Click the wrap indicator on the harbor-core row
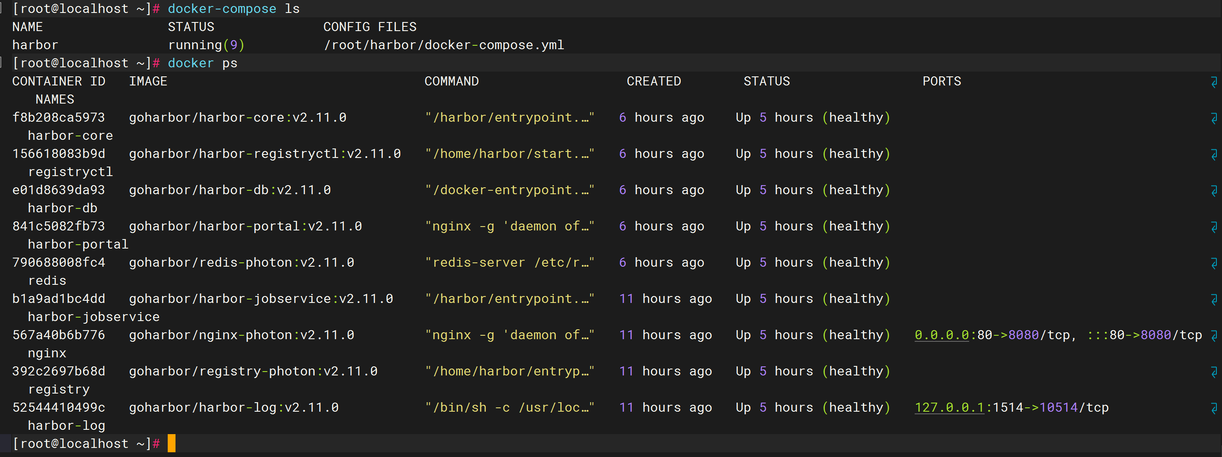 tap(1214, 118)
